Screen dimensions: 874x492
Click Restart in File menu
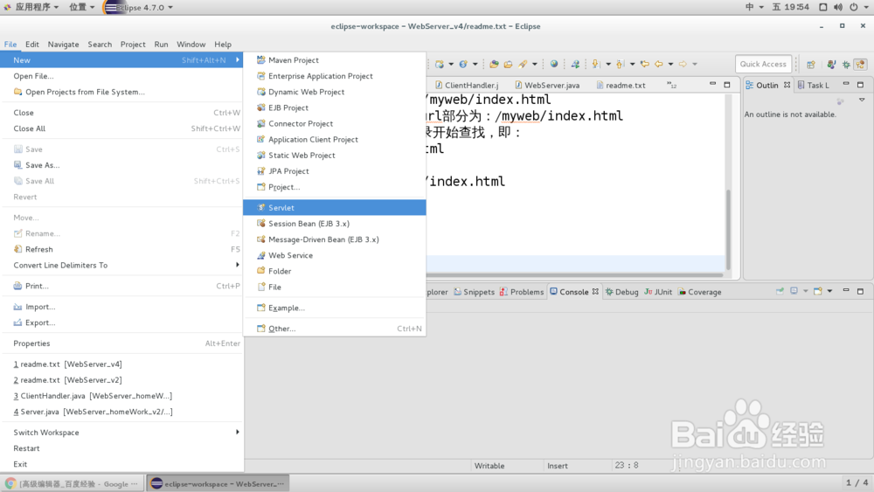pos(122,448)
